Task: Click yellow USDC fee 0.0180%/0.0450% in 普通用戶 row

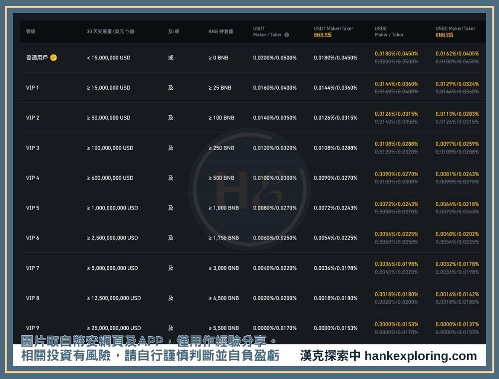Action: pos(397,54)
